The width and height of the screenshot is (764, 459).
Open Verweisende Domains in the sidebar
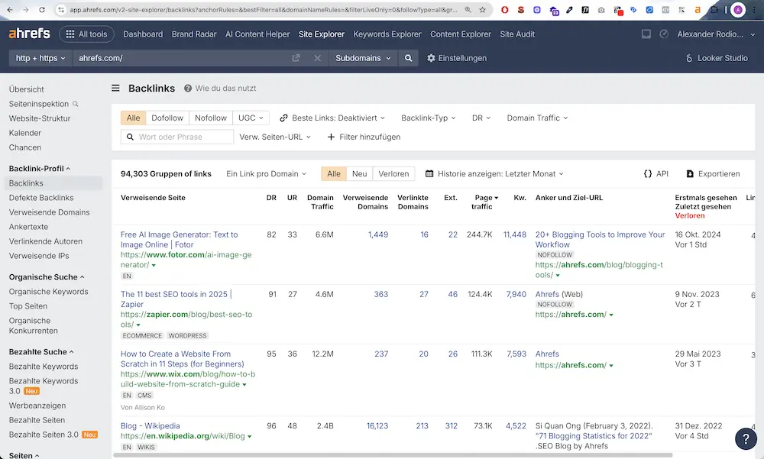pos(49,212)
